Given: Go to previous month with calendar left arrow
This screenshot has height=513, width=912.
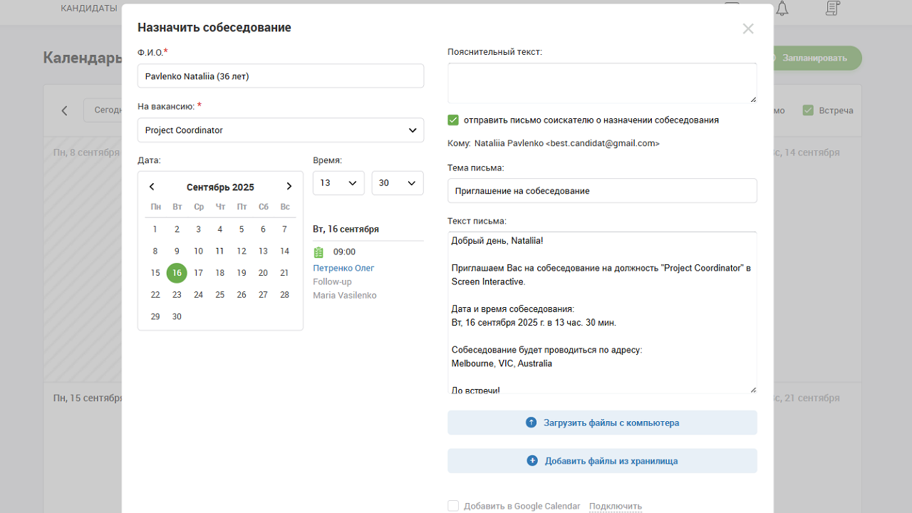Looking at the screenshot, I should 152,186.
